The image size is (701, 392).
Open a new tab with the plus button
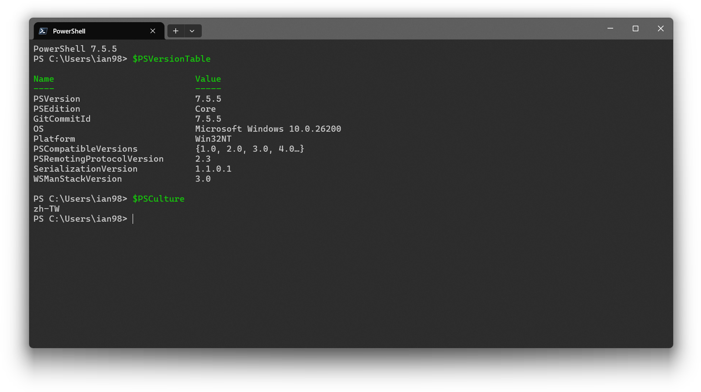click(176, 31)
